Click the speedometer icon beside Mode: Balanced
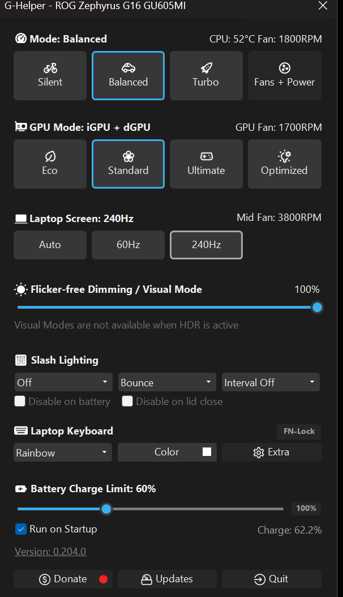 tap(20, 39)
